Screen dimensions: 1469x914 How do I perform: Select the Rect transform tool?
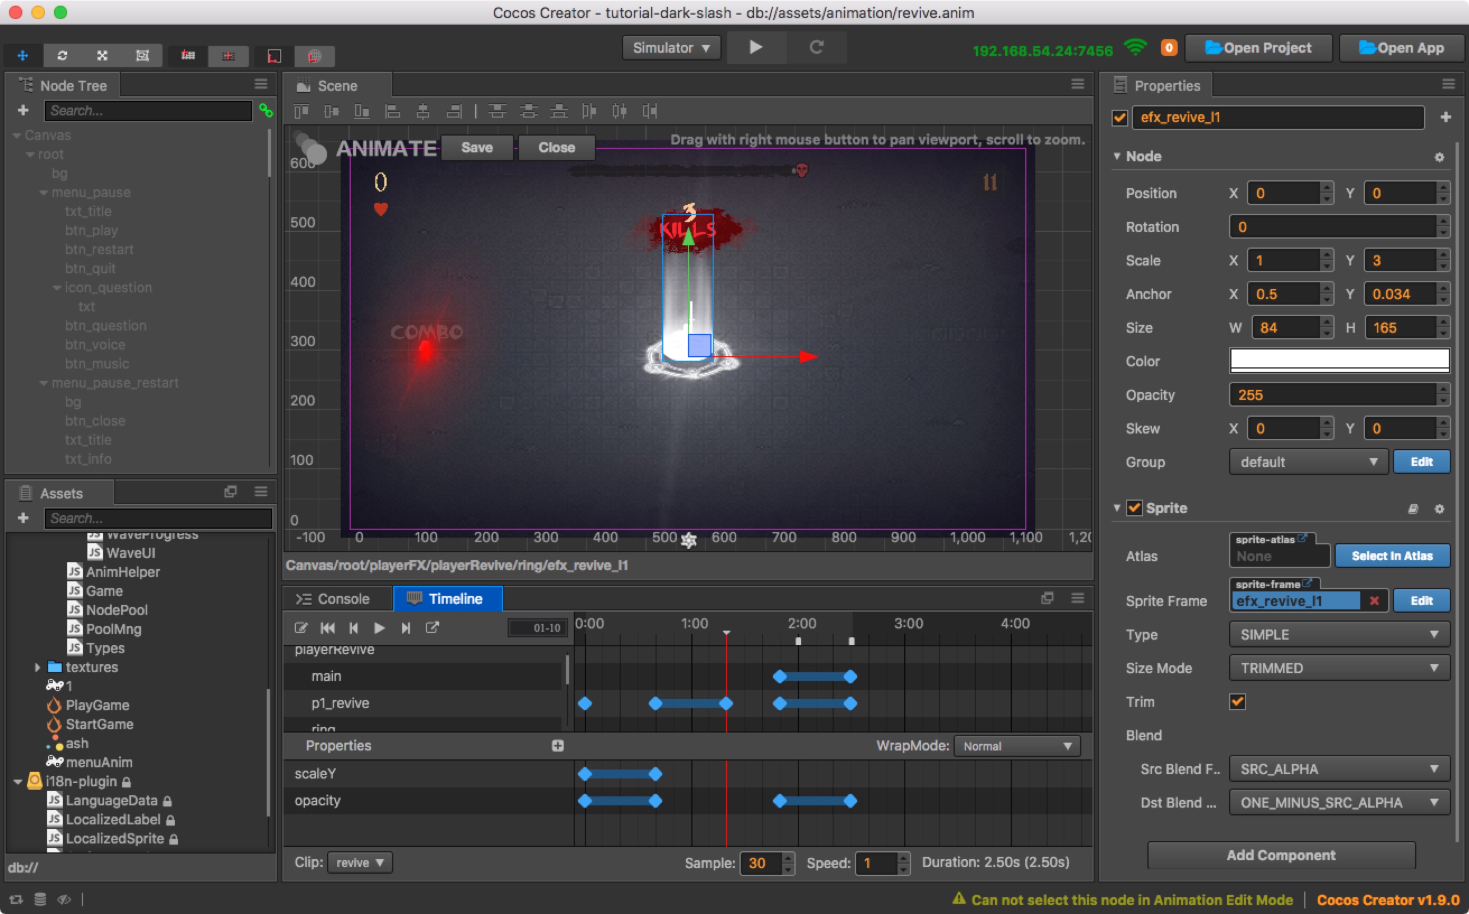(142, 55)
